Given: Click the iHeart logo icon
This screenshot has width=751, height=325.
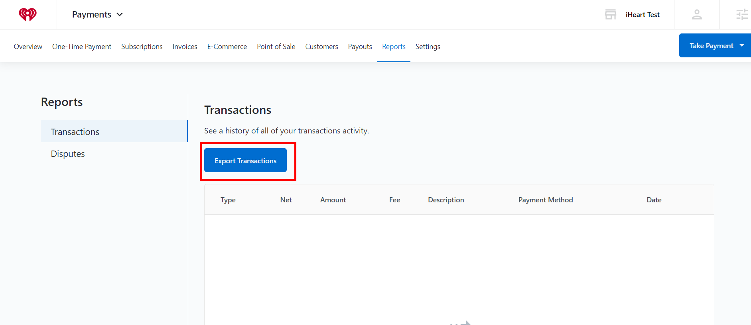Looking at the screenshot, I should click(28, 14).
